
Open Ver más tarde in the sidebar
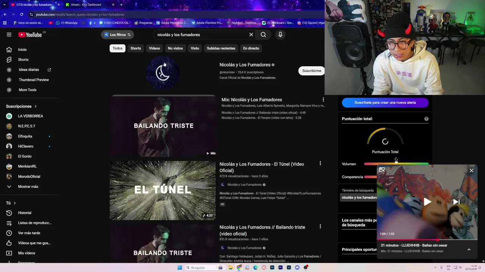click(29, 233)
